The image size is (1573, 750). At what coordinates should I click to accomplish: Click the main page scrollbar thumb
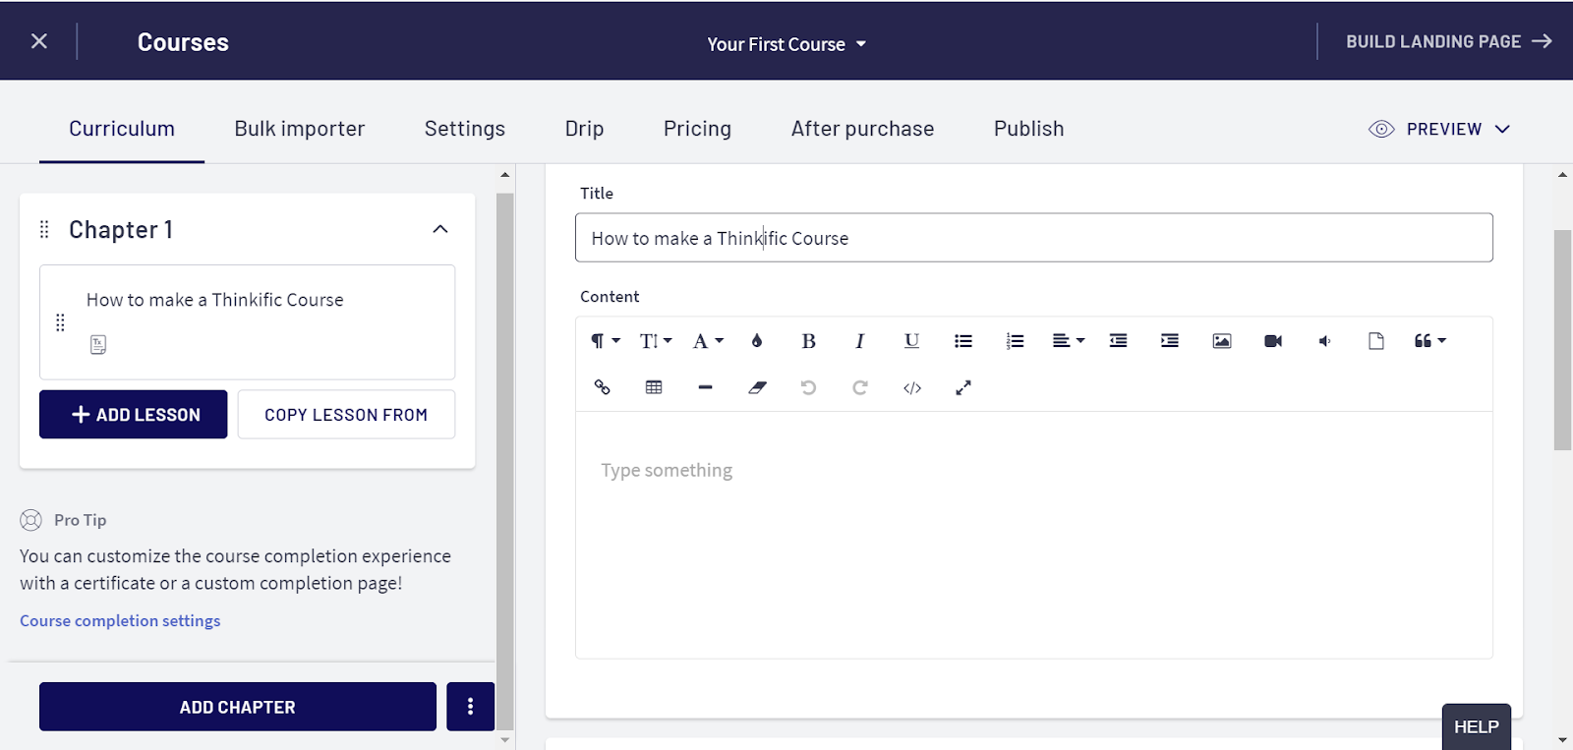(x=1562, y=340)
